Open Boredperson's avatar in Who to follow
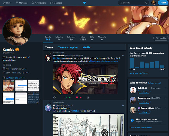This screenshot has width=169, height=136. [x=133, y=100]
